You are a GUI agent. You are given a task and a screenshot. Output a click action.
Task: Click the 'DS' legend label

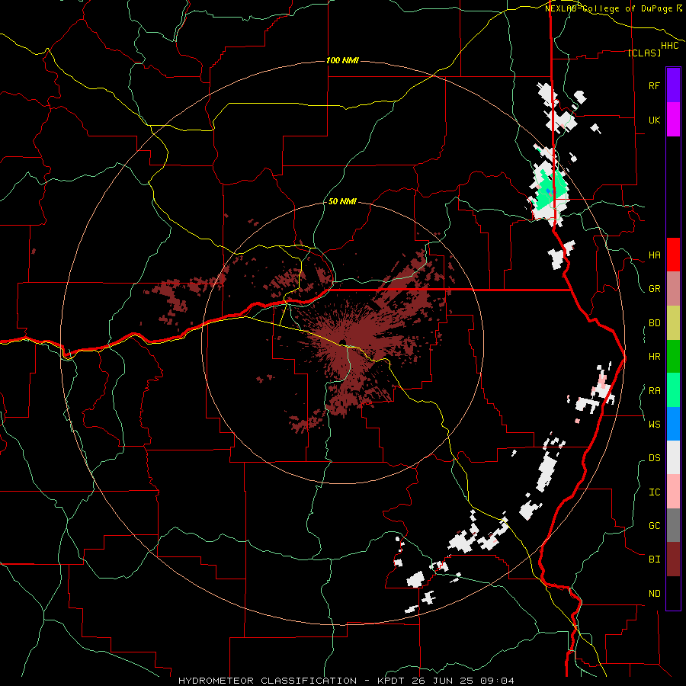pyautogui.click(x=654, y=458)
